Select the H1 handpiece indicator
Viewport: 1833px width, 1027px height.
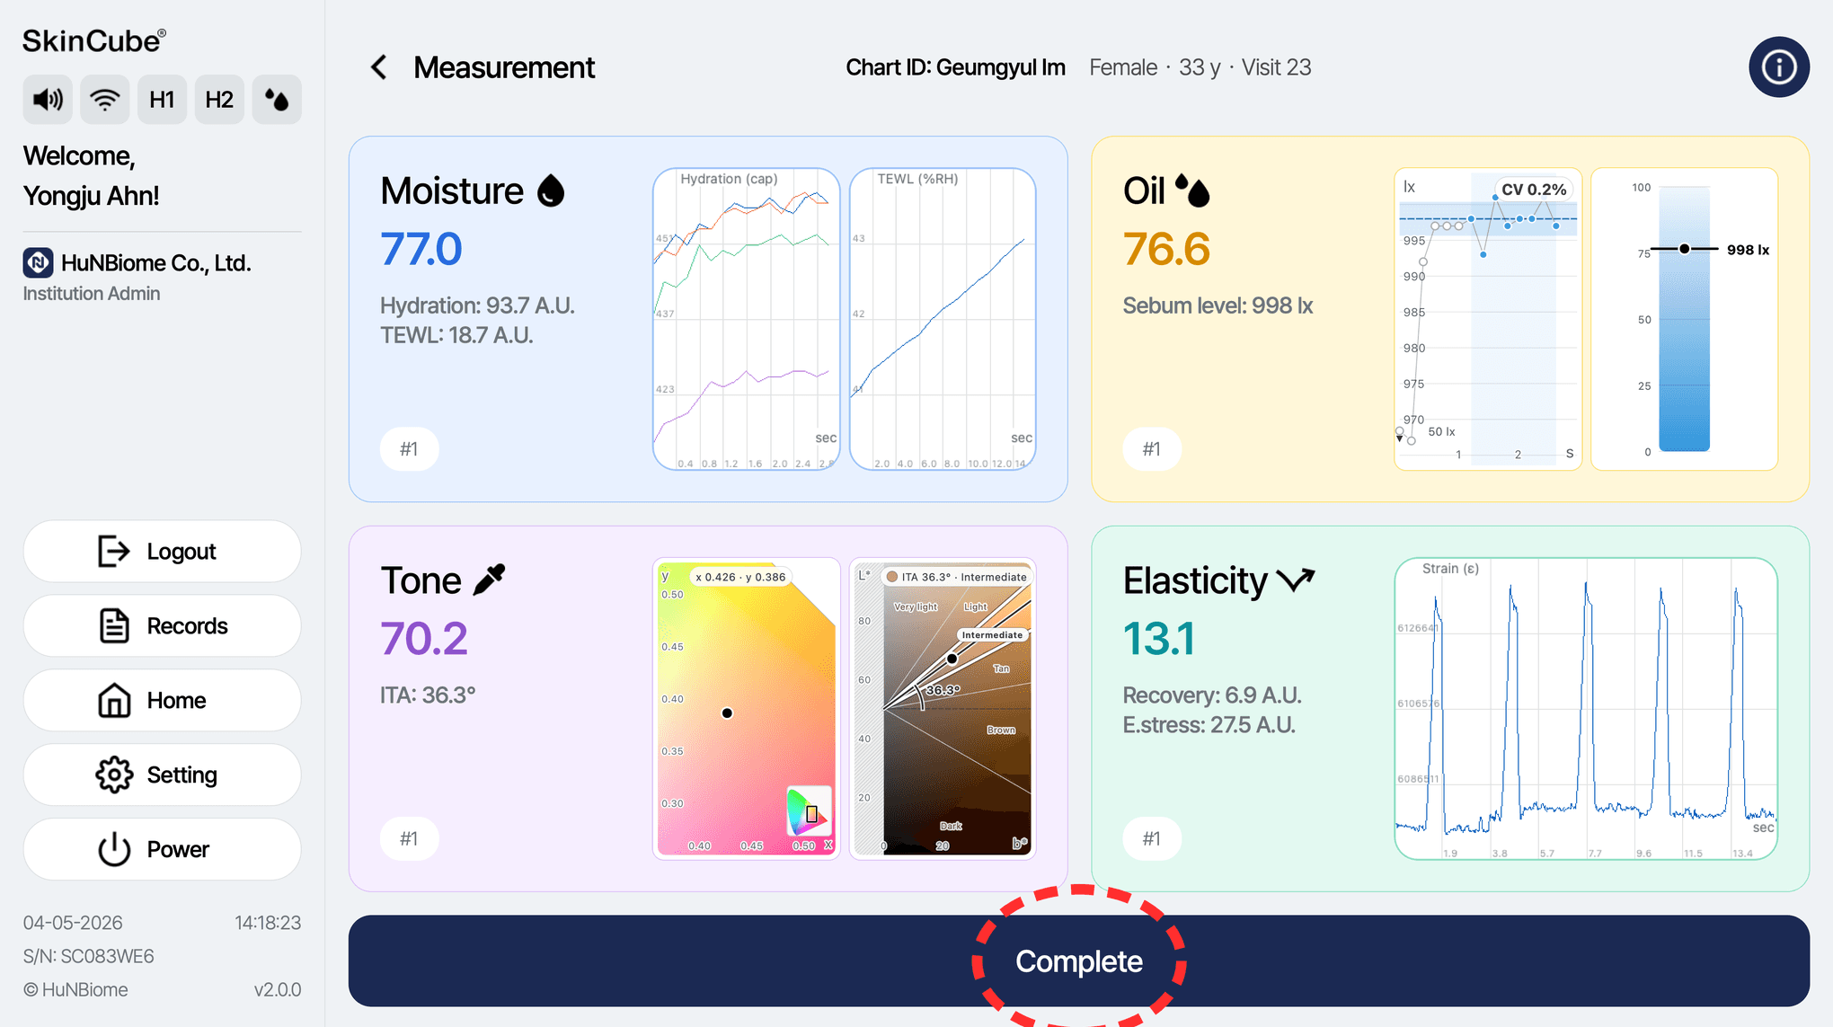pyautogui.click(x=162, y=100)
